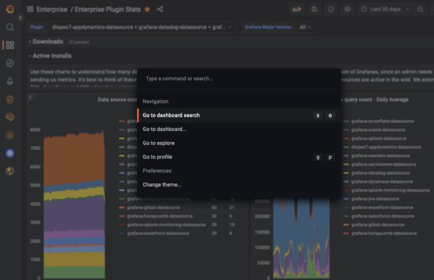This screenshot has height=280, width=434.
Task: Open the orange circular plugin icon in the sidebar
Action: [10, 136]
